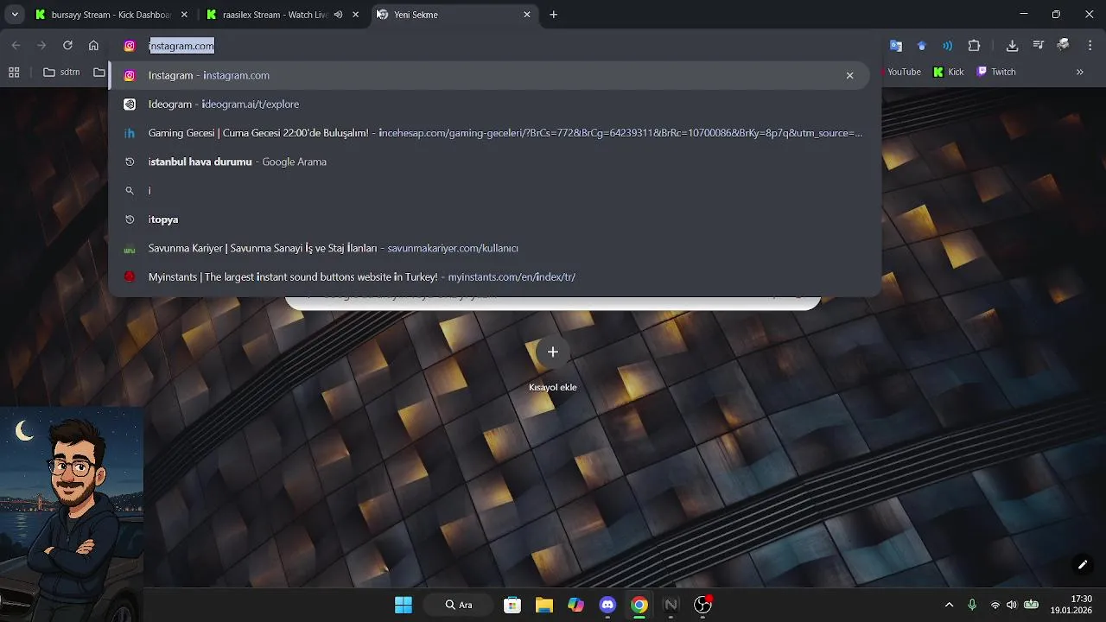Open Microsoft Store from taskbar
This screenshot has width=1106, height=622.
coord(512,605)
